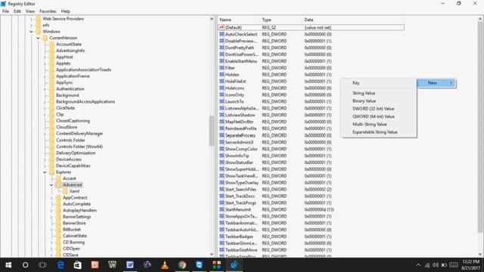The height and width of the screenshot is (272, 484).
Task: Open Google Chrome from taskbar
Action: (x=182, y=265)
